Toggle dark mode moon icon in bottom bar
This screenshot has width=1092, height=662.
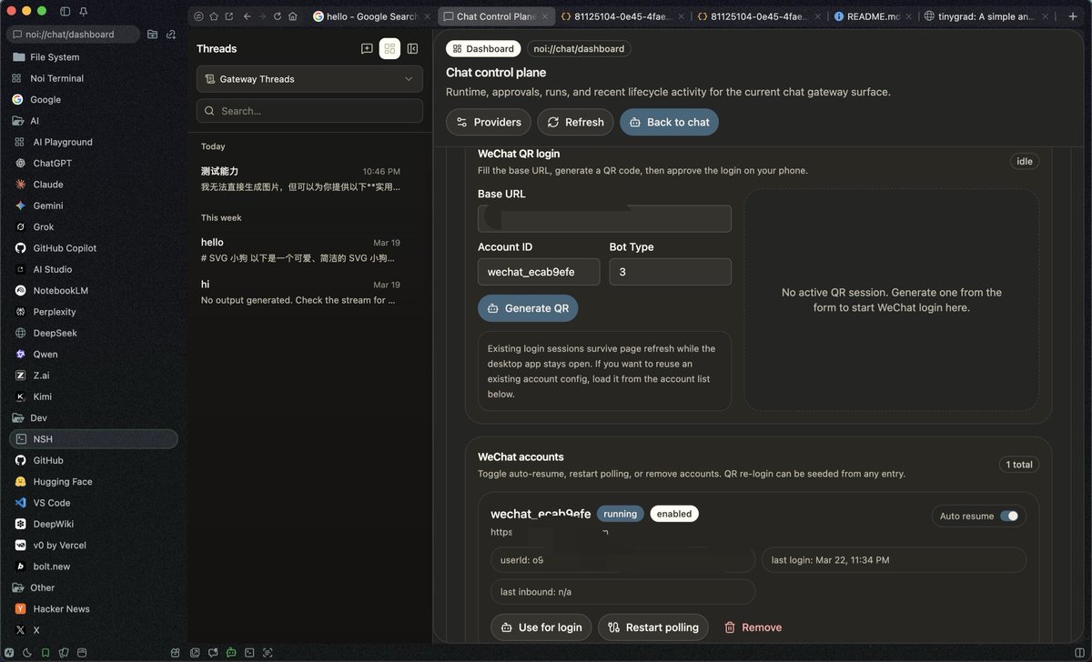coord(27,652)
